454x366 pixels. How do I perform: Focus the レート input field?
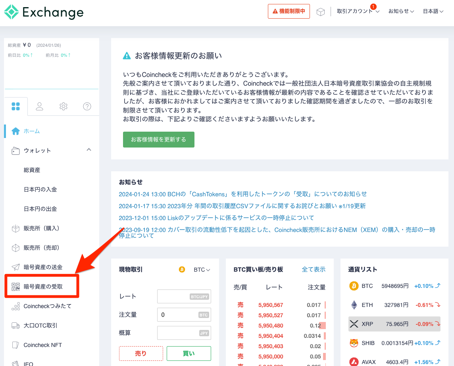[x=184, y=297]
